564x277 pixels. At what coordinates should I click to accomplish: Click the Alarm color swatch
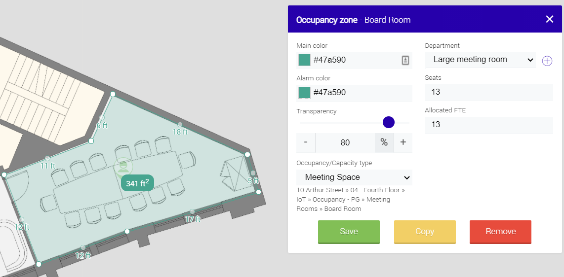pyautogui.click(x=304, y=93)
